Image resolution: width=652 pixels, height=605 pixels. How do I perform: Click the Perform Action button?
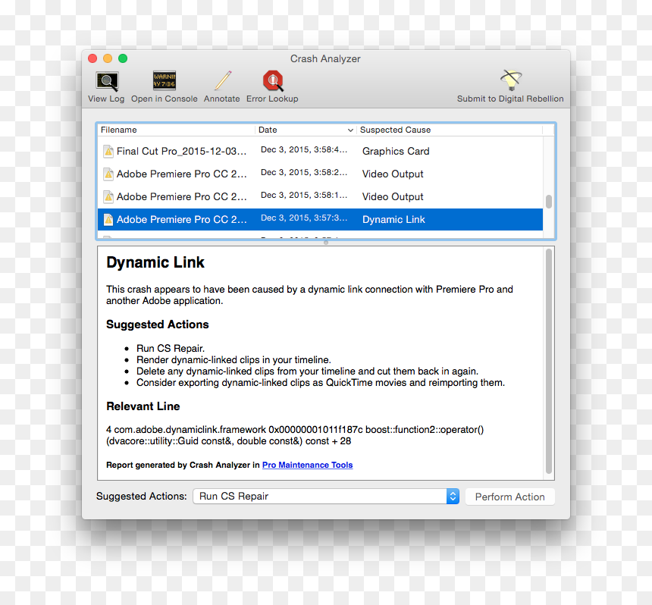[509, 497]
